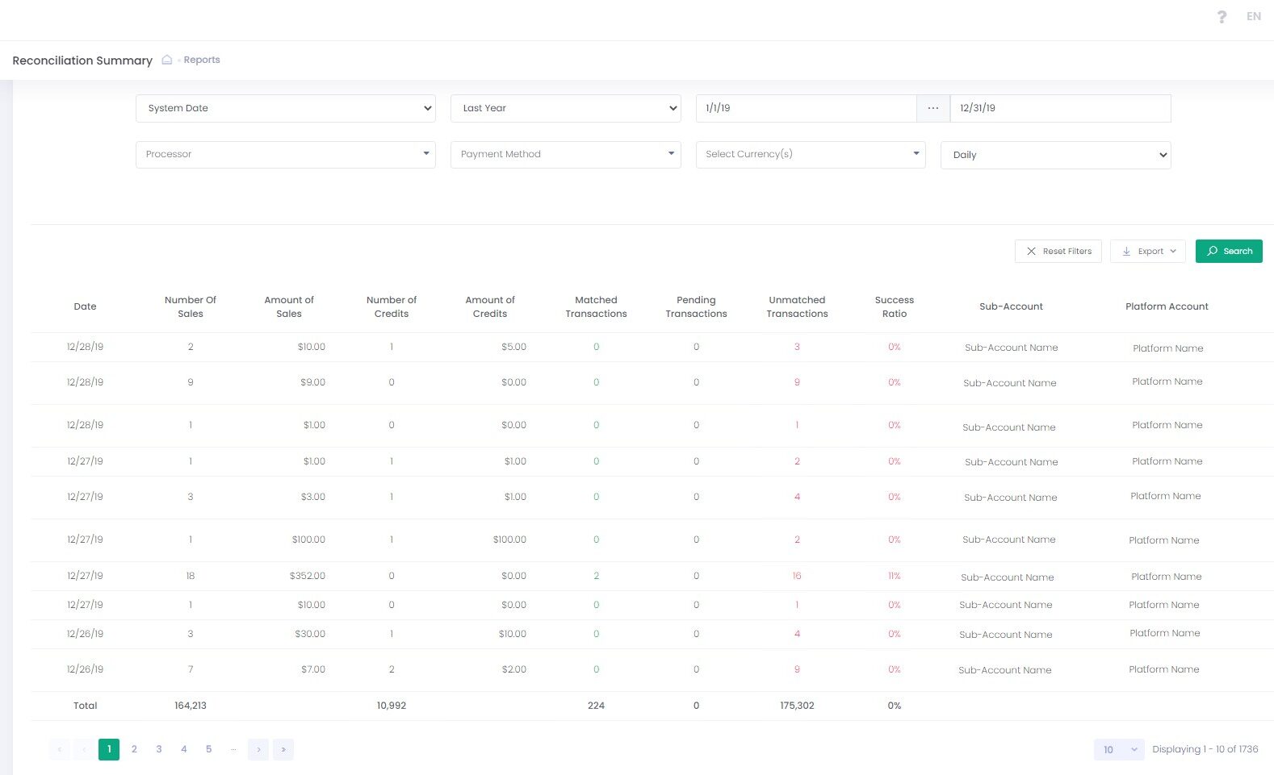Expand the Last Year period dropdown
This screenshot has height=775, width=1274.
(x=566, y=108)
